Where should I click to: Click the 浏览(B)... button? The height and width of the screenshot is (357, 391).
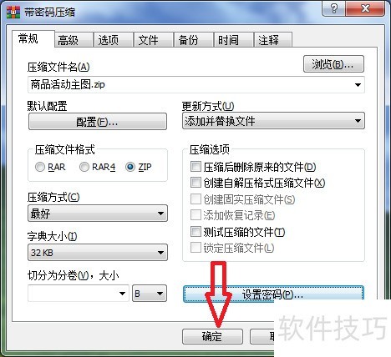[333, 64]
